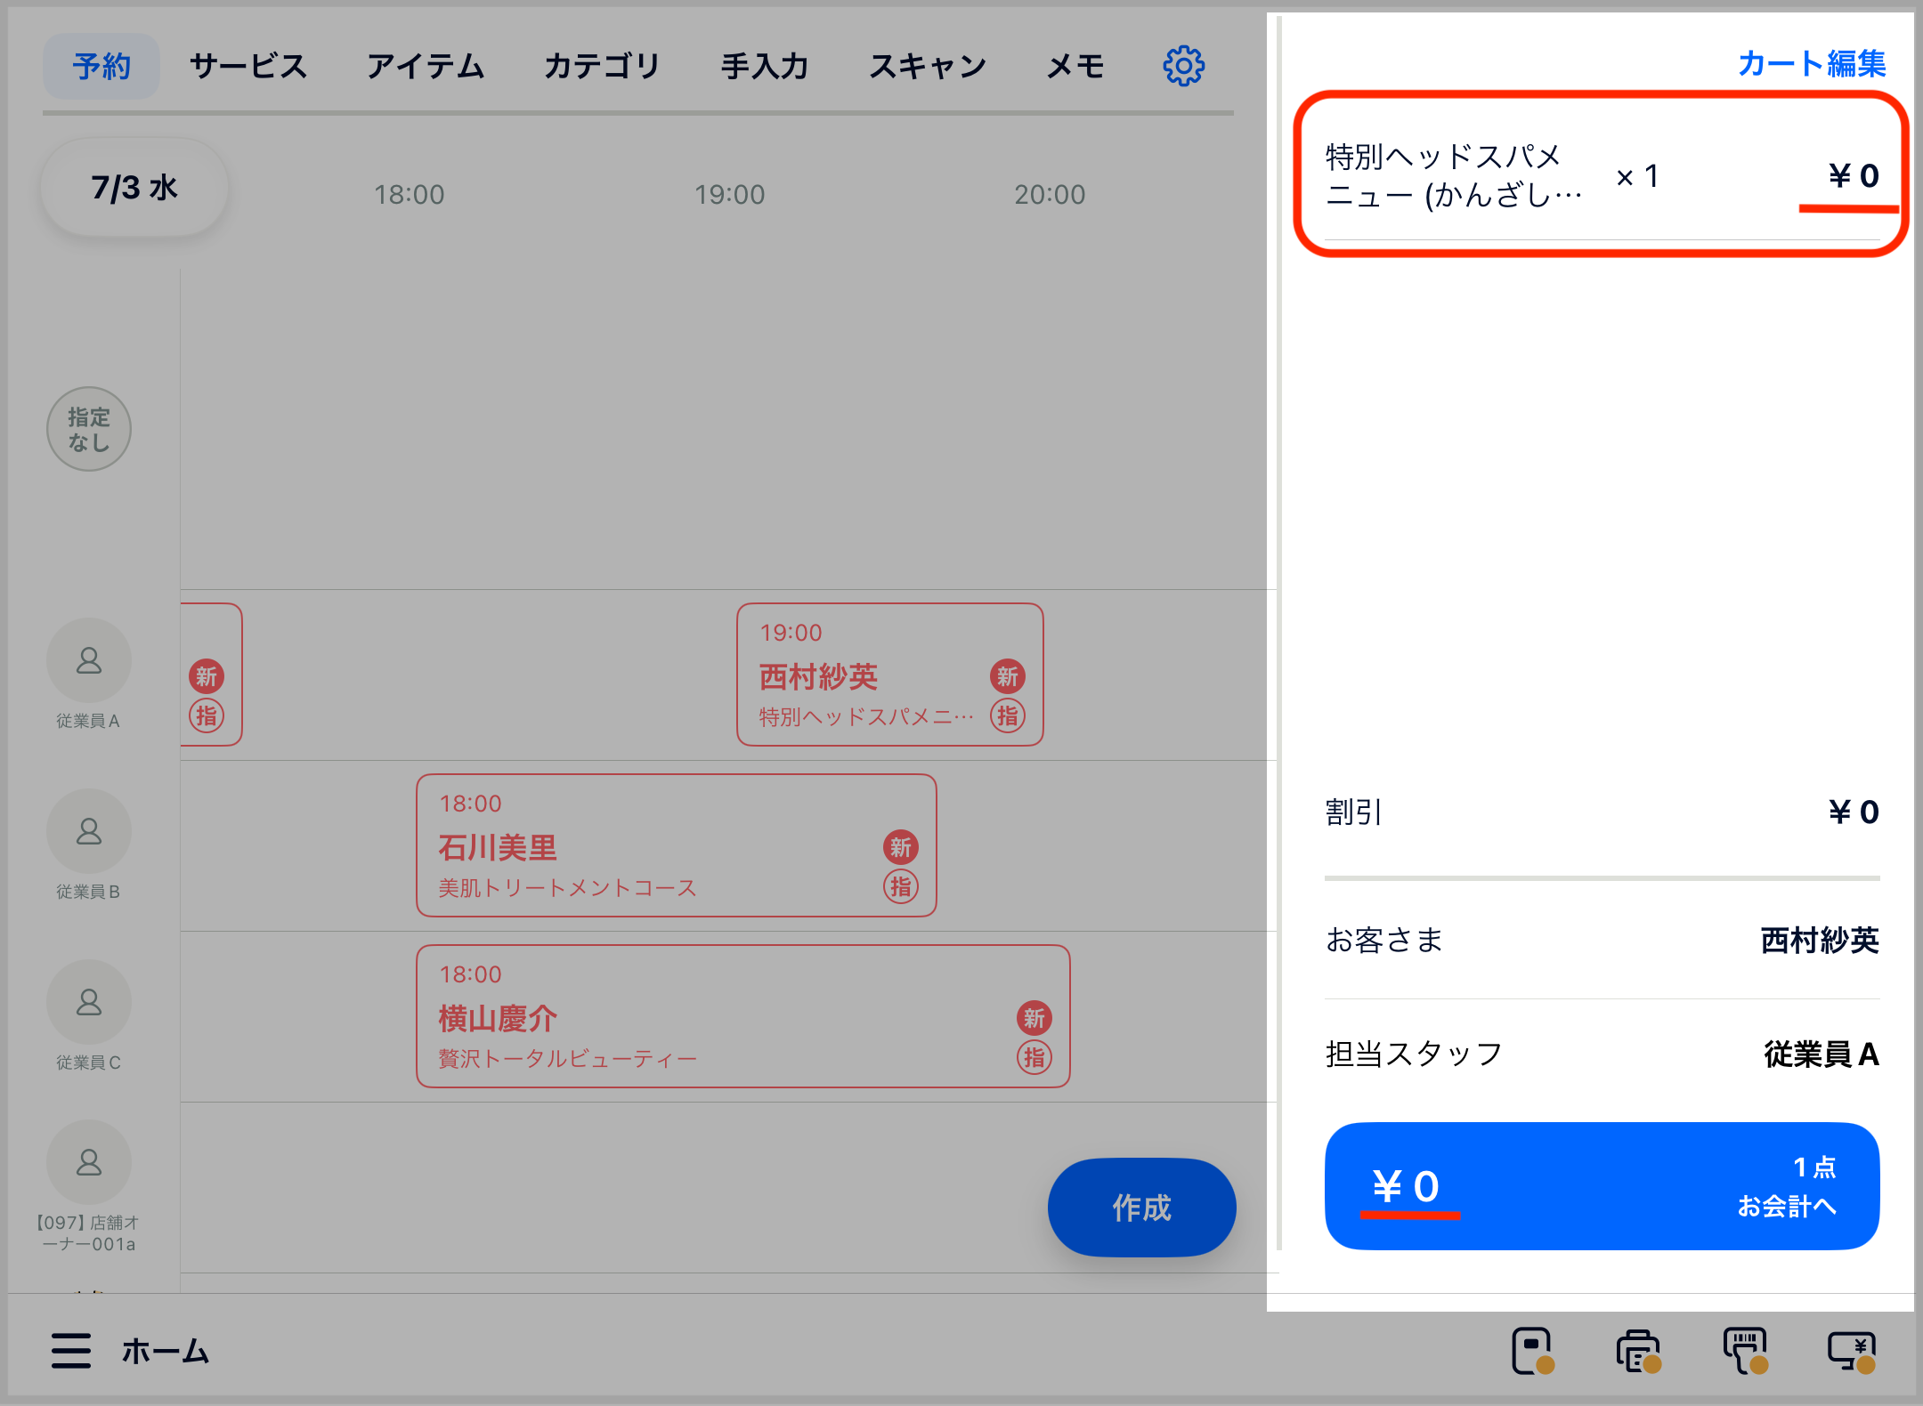This screenshot has height=1406, width=1923.
Task: Open the カテゴリ tab
Action: pyautogui.click(x=603, y=65)
